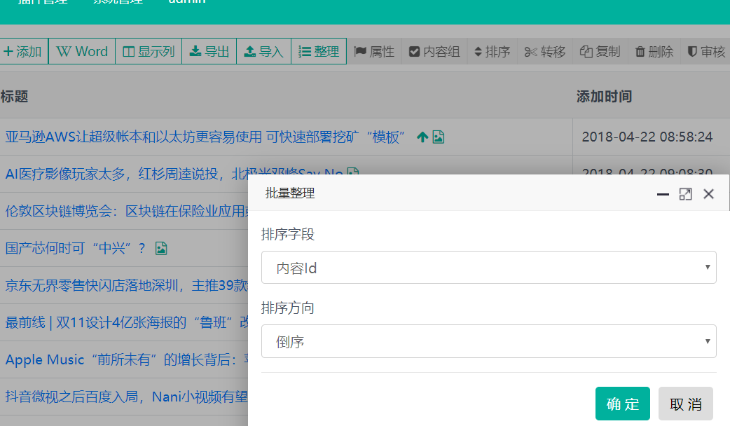The image size is (730, 426).
Task: Open the 排序方向 dropdown showing 倒序
Action: (489, 341)
